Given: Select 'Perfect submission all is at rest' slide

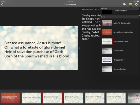Looking at the screenshot, I should pos(116,98).
